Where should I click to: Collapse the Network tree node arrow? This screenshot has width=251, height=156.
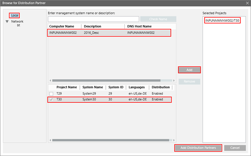coord(7,22)
